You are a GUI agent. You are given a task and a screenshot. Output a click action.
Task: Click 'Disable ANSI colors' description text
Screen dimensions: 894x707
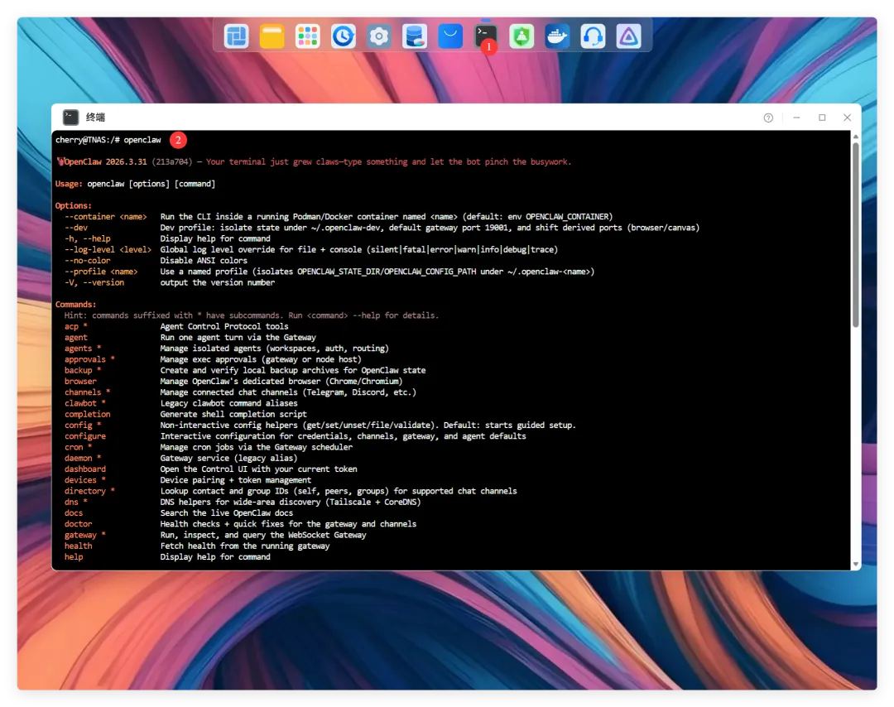coord(204,261)
